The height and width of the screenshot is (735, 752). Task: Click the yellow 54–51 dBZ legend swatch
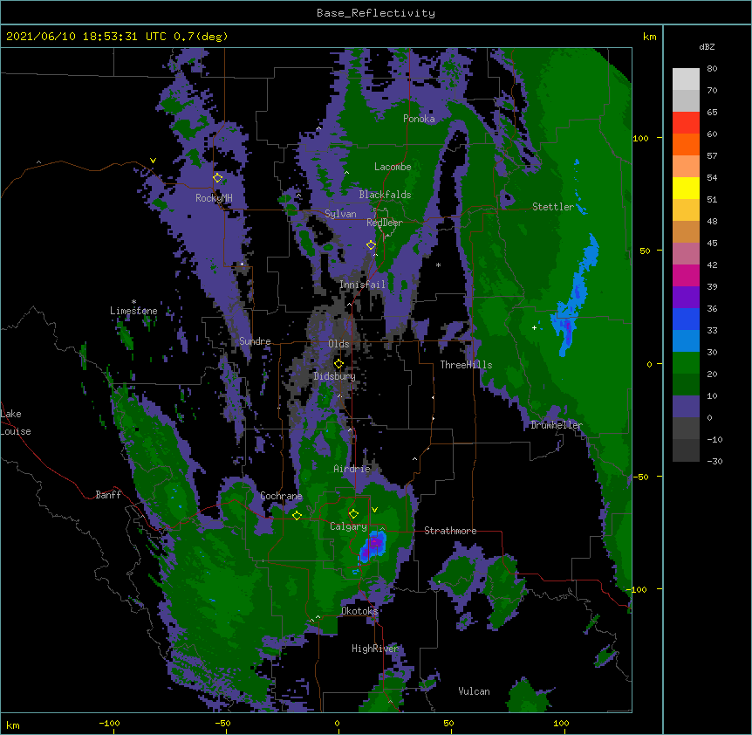[x=686, y=189]
